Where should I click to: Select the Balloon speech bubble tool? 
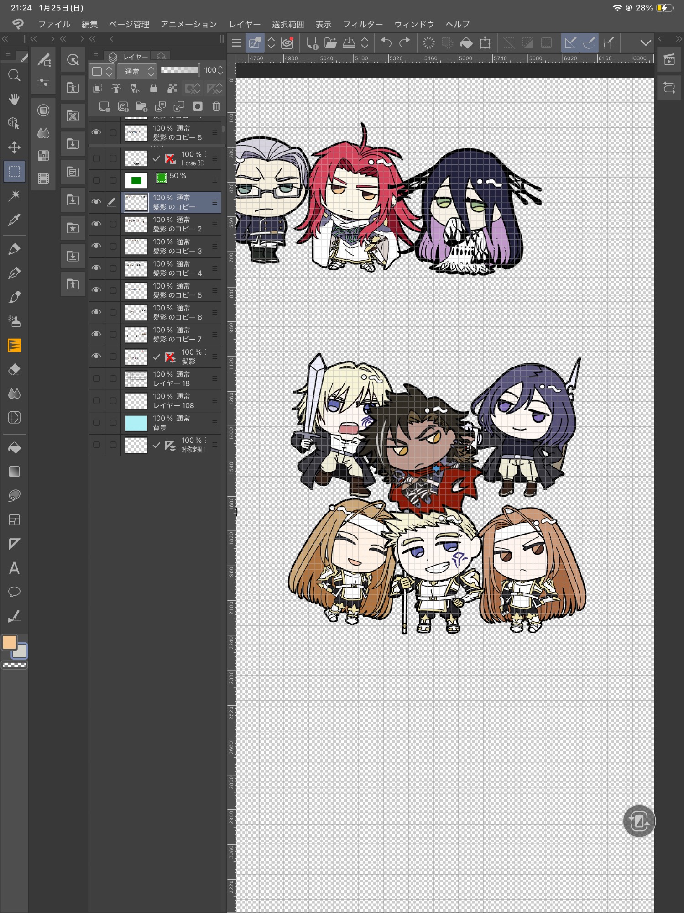14,592
